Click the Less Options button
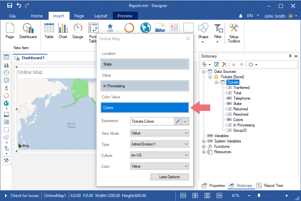The image size is (301, 201). [169, 177]
